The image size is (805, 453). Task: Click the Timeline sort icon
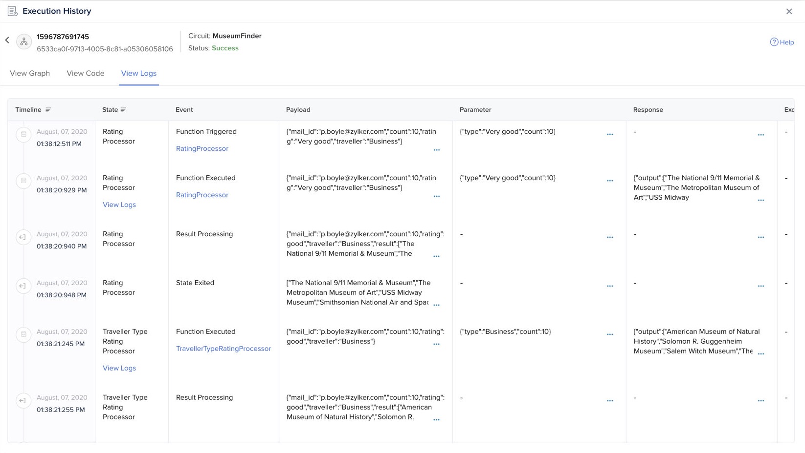click(48, 110)
